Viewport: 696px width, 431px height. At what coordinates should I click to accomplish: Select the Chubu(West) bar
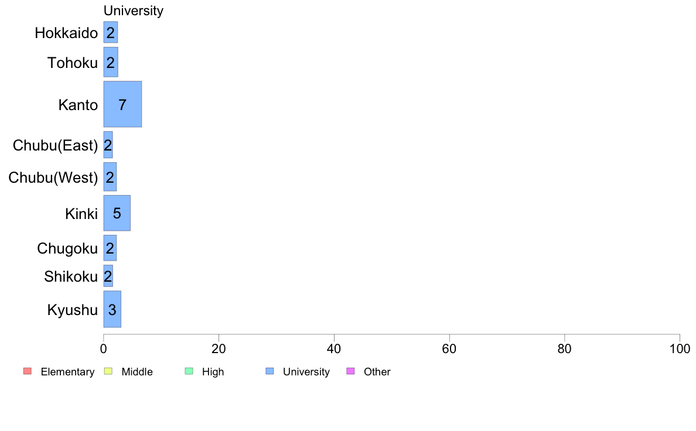pyautogui.click(x=110, y=177)
